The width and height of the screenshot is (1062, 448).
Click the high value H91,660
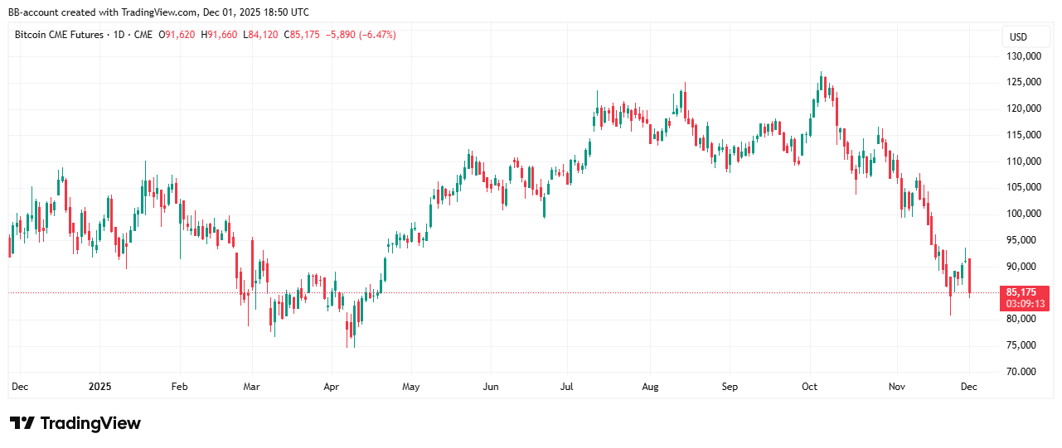pyautogui.click(x=221, y=35)
